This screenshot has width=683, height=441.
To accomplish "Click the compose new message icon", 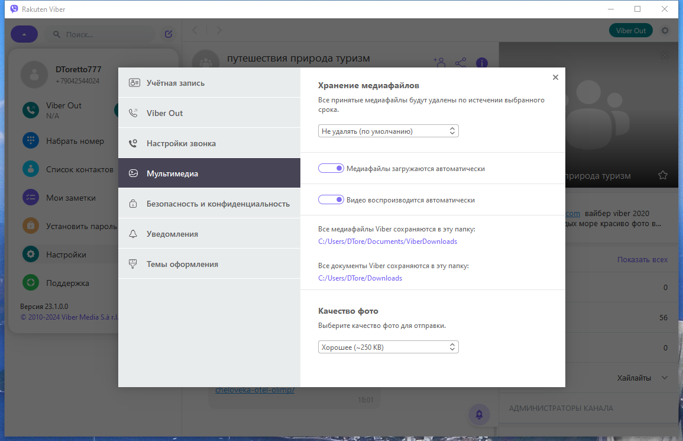I will click(x=169, y=34).
